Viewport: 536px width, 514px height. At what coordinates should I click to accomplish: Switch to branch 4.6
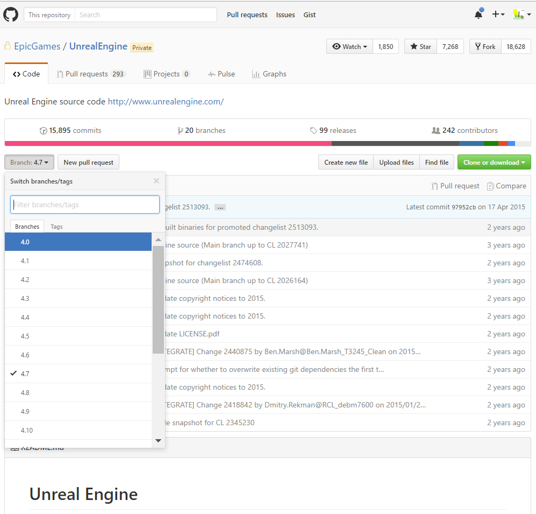78,355
